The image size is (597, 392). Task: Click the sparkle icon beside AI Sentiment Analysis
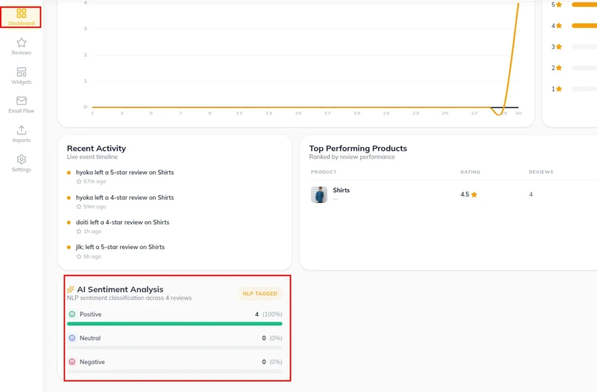[x=71, y=289]
